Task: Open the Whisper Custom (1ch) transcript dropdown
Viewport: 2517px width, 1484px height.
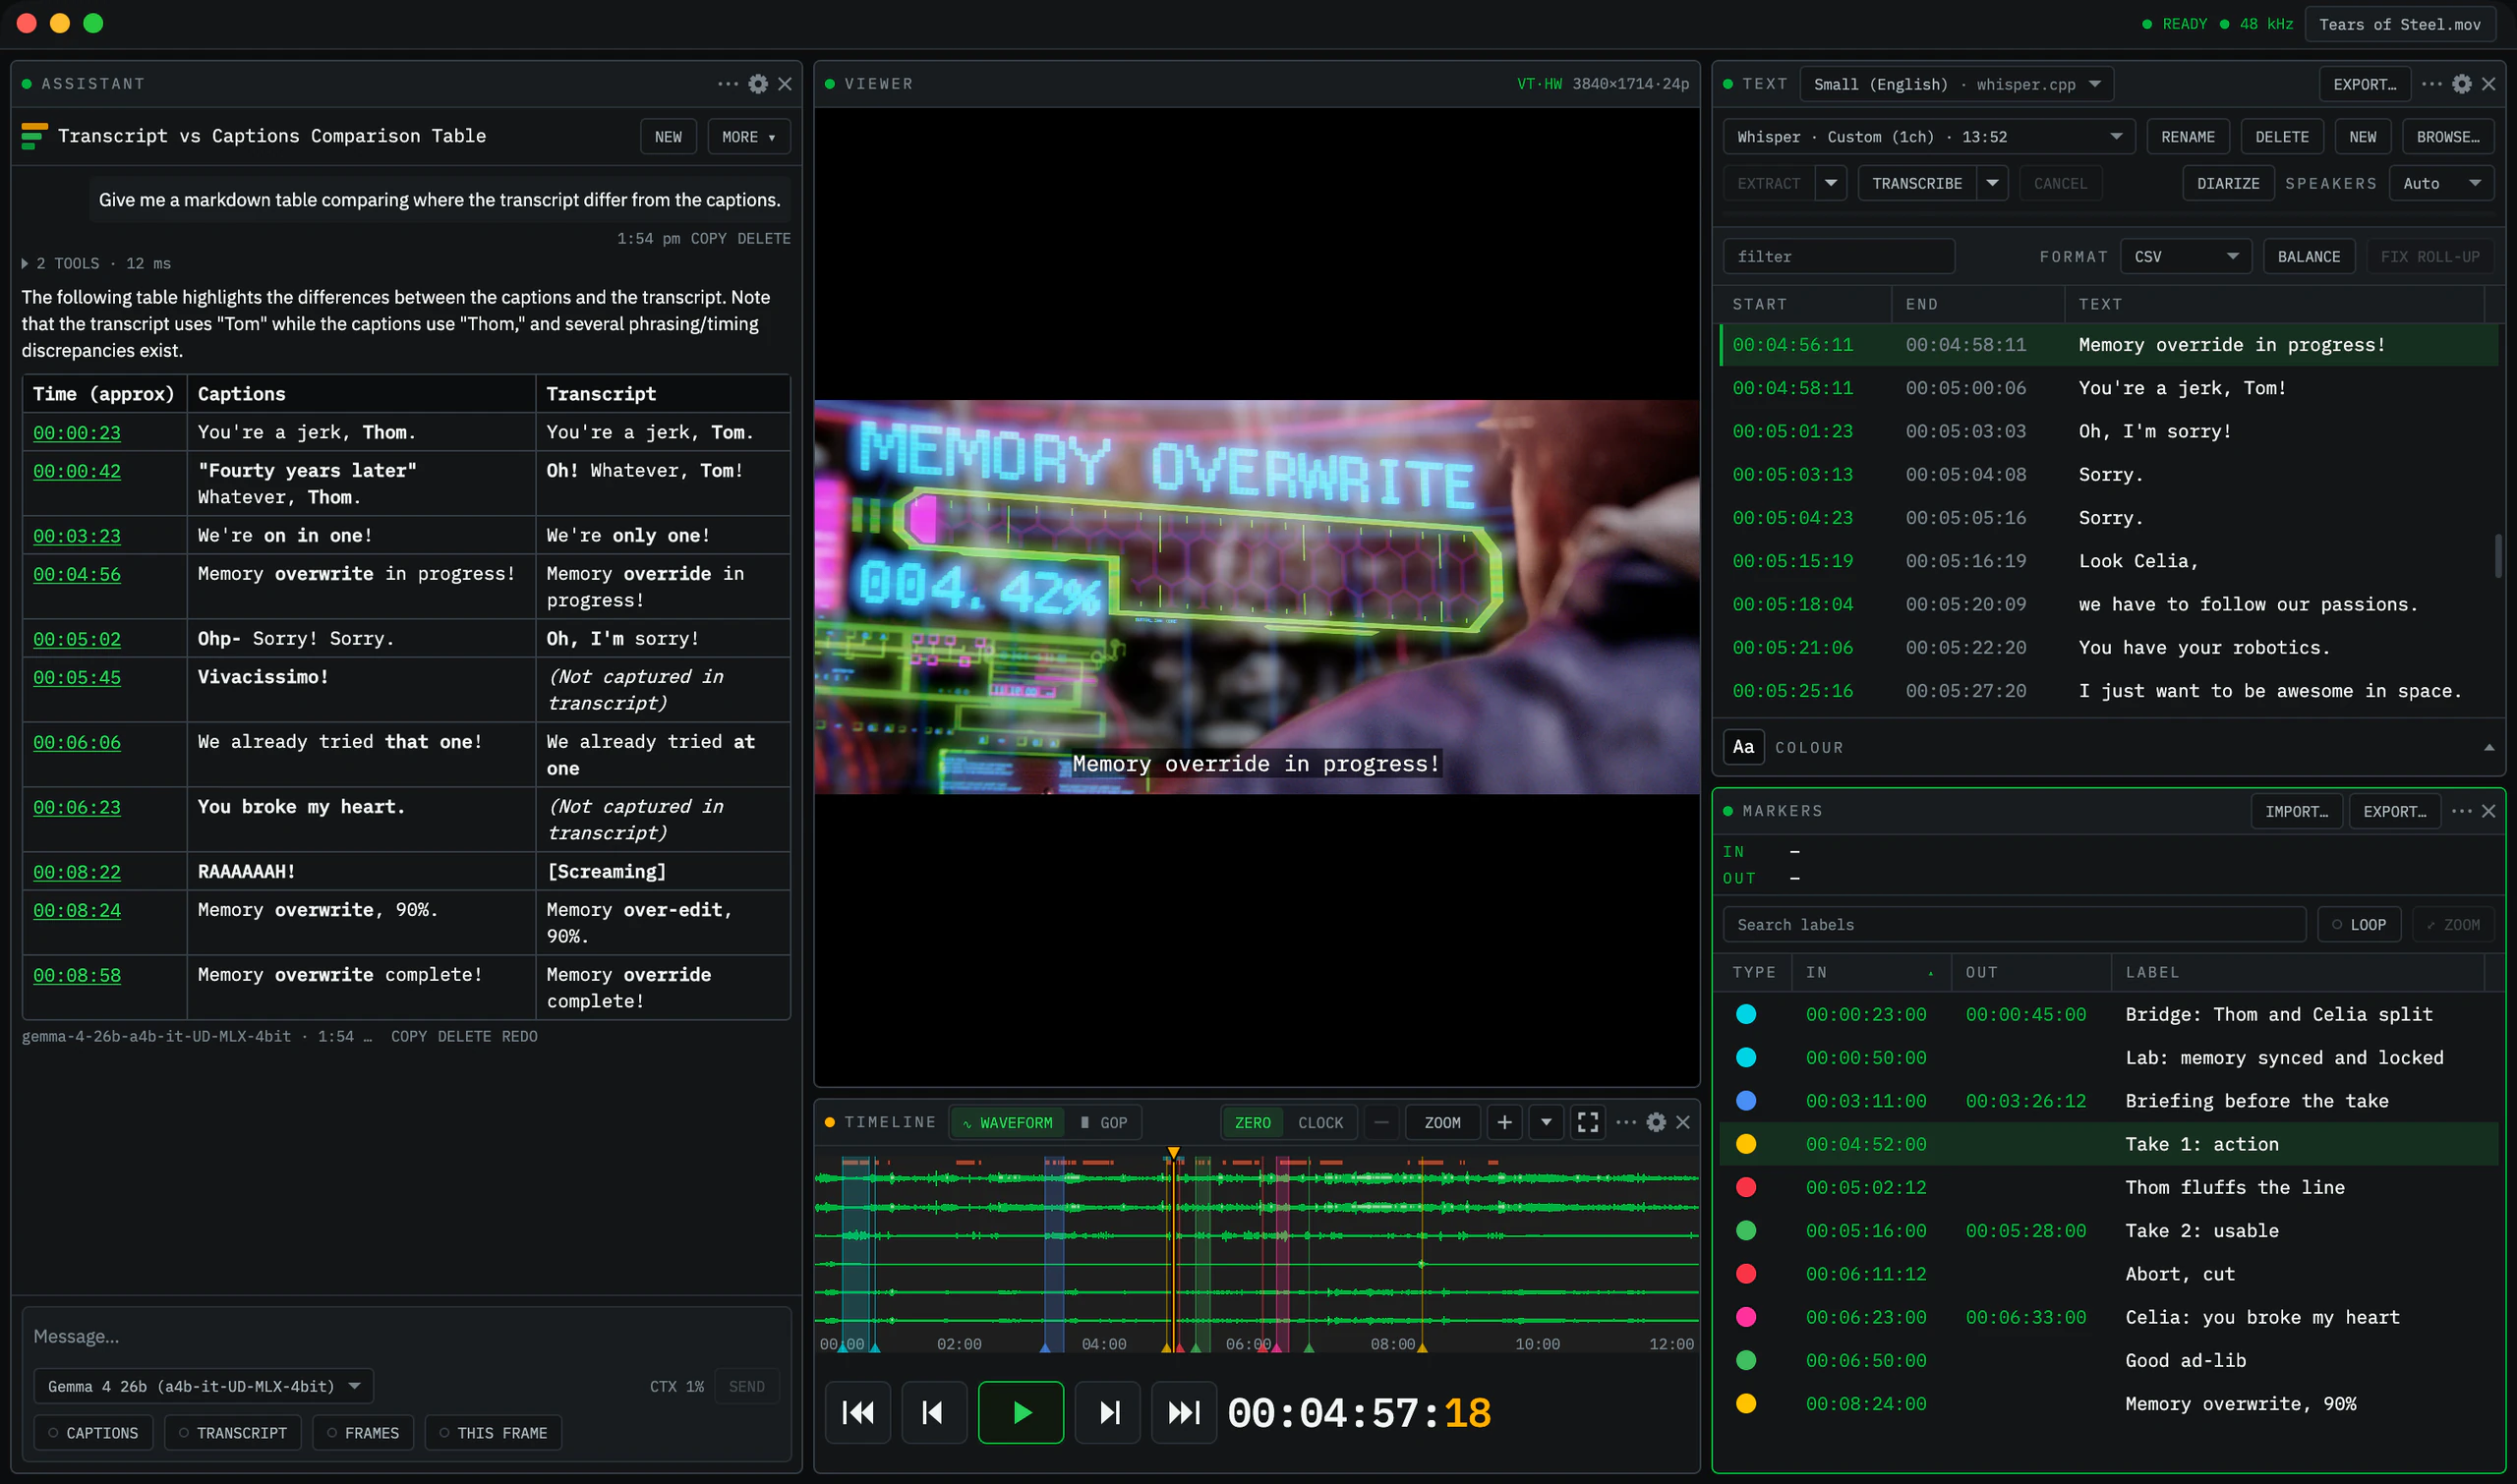Action: [x=1928, y=137]
